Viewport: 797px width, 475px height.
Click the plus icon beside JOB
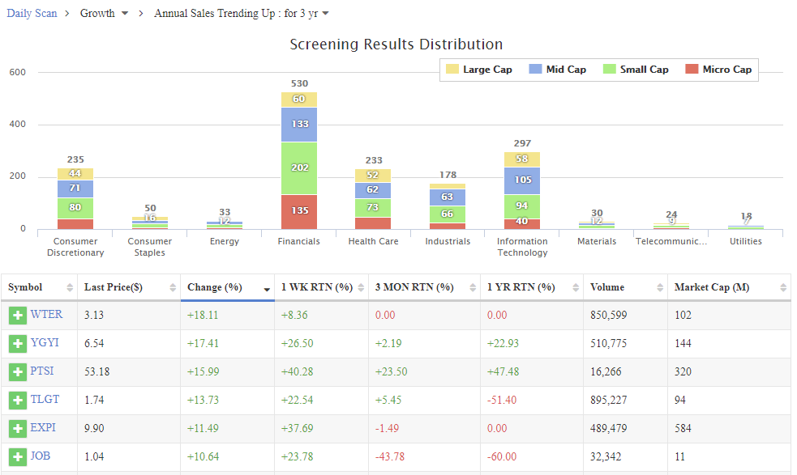[x=18, y=457]
